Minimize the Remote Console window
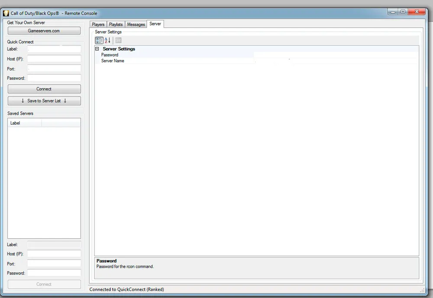Viewport: 433px width, 298px height. coord(393,12)
